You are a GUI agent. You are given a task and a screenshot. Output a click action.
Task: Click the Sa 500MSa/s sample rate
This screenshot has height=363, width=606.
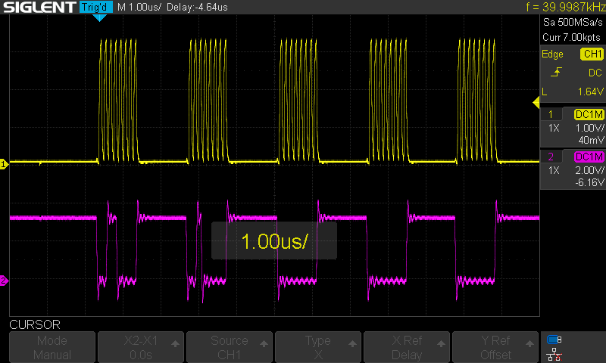coord(573,23)
